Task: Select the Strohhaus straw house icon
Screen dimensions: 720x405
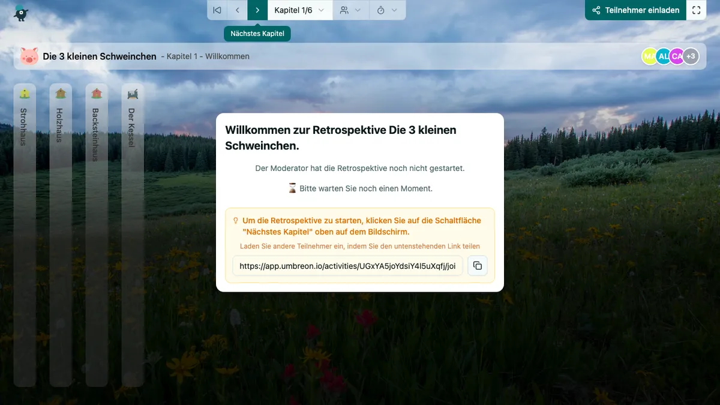Action: pos(25,92)
